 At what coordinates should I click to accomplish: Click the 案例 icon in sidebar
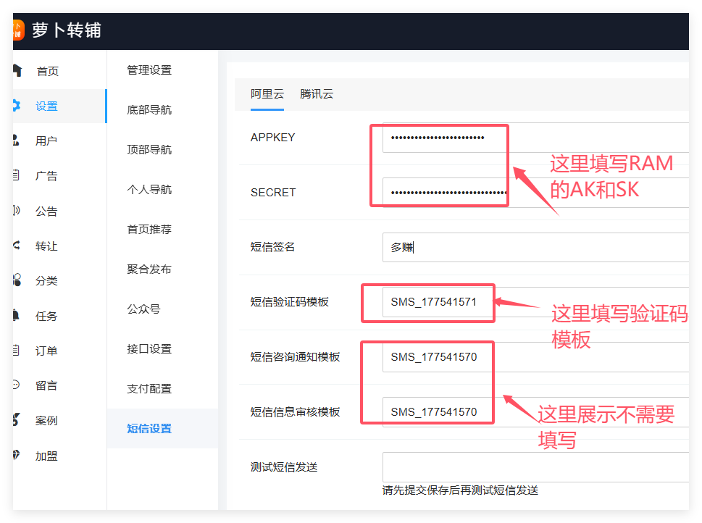point(17,420)
